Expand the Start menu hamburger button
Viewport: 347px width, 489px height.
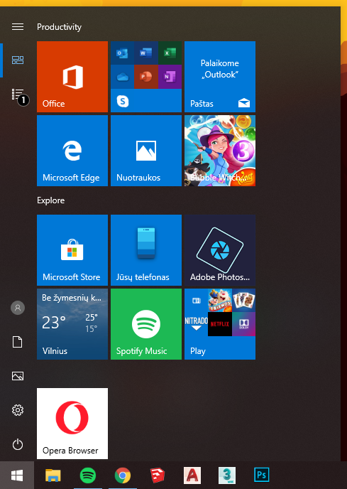(x=18, y=27)
